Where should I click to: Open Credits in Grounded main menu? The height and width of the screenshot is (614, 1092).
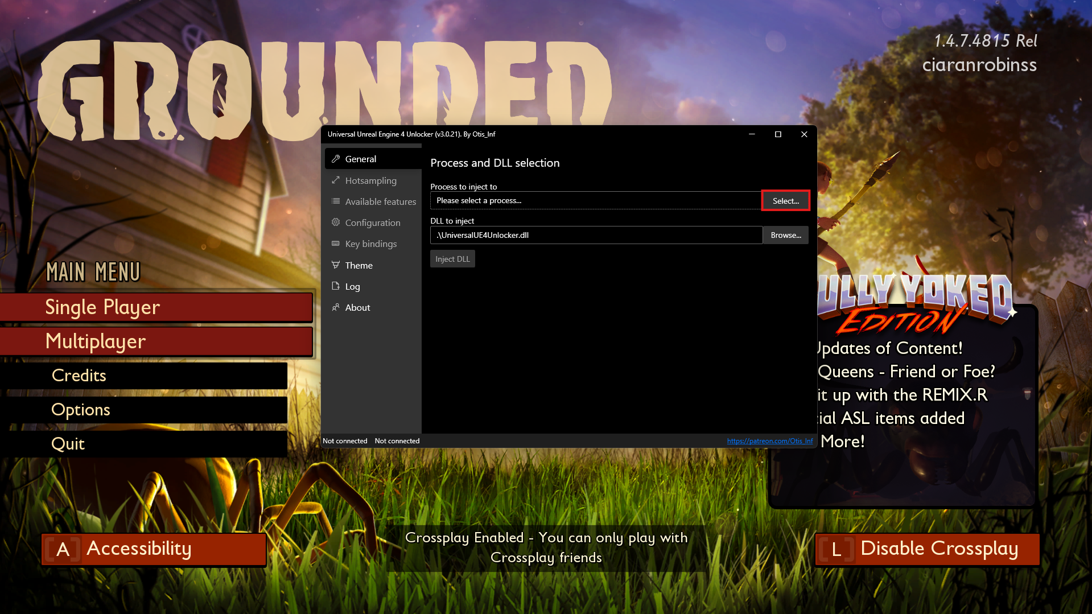pos(143,376)
